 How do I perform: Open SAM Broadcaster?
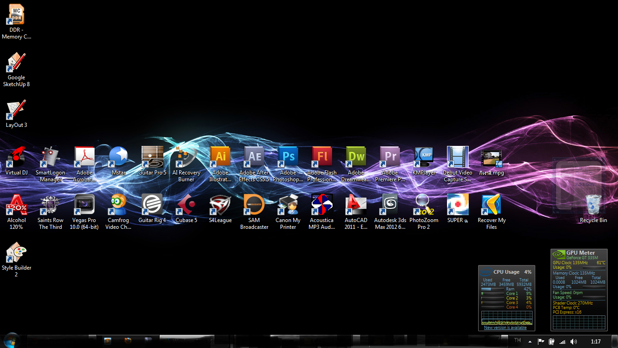click(x=254, y=212)
